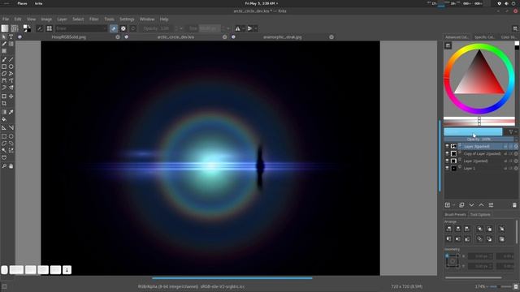Duplicate the layer with the copy icon

coord(461,205)
